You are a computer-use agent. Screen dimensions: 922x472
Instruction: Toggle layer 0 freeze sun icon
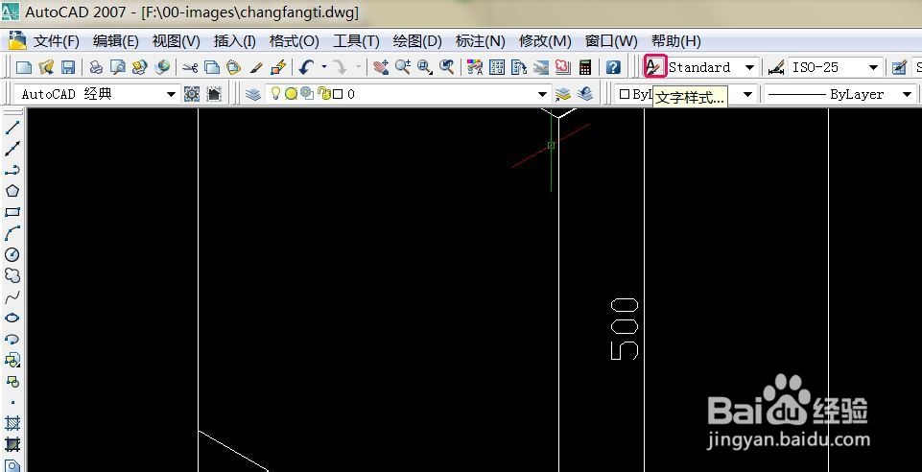tap(291, 93)
